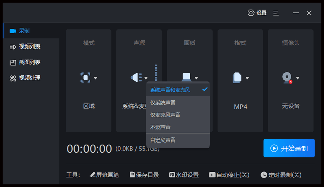Click the webcam no-device icon
The image size is (324, 187).
[287, 78]
